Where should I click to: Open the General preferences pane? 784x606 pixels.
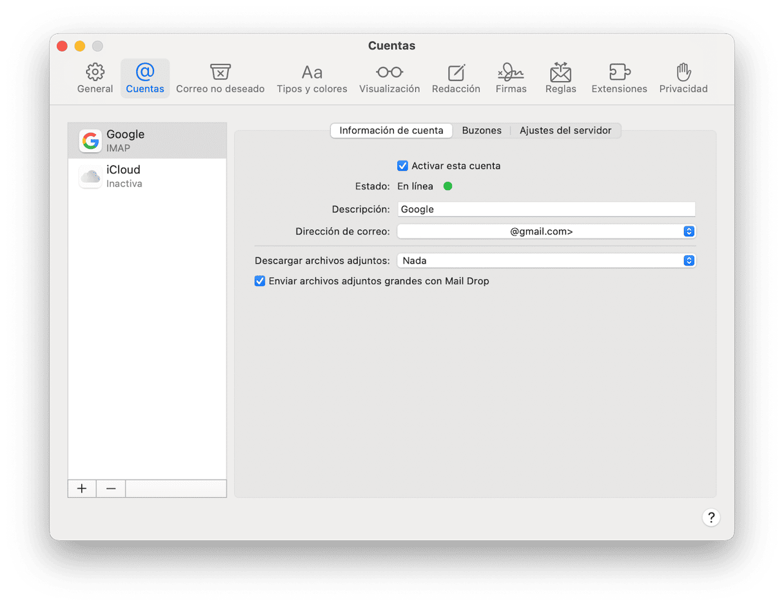pos(95,79)
